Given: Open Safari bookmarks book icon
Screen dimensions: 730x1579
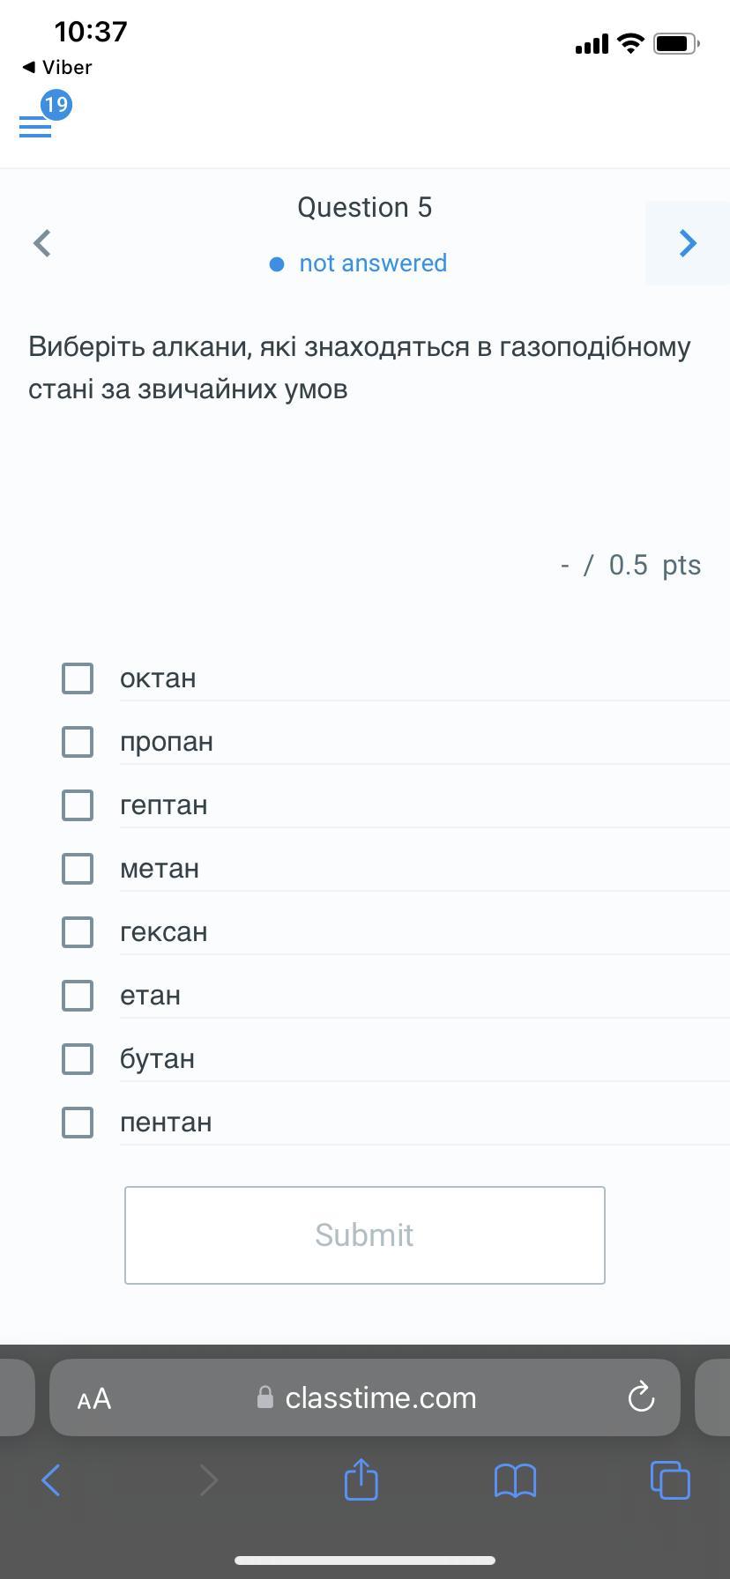Looking at the screenshot, I should tap(515, 1480).
